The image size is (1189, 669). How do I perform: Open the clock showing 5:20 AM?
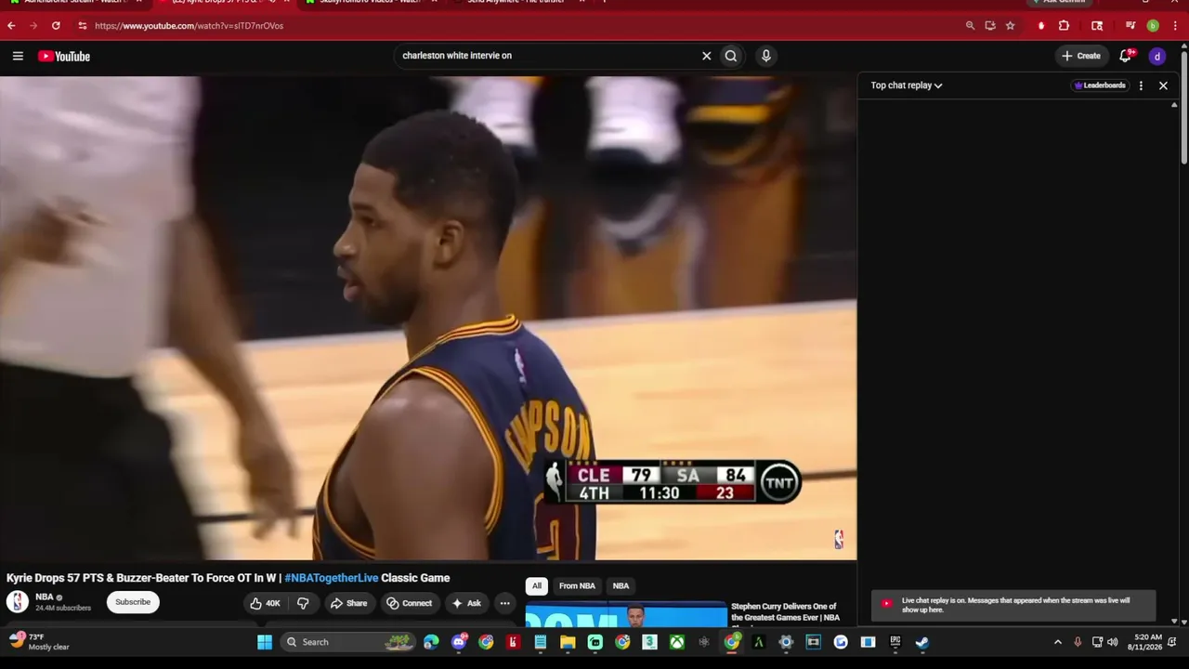point(1145,642)
